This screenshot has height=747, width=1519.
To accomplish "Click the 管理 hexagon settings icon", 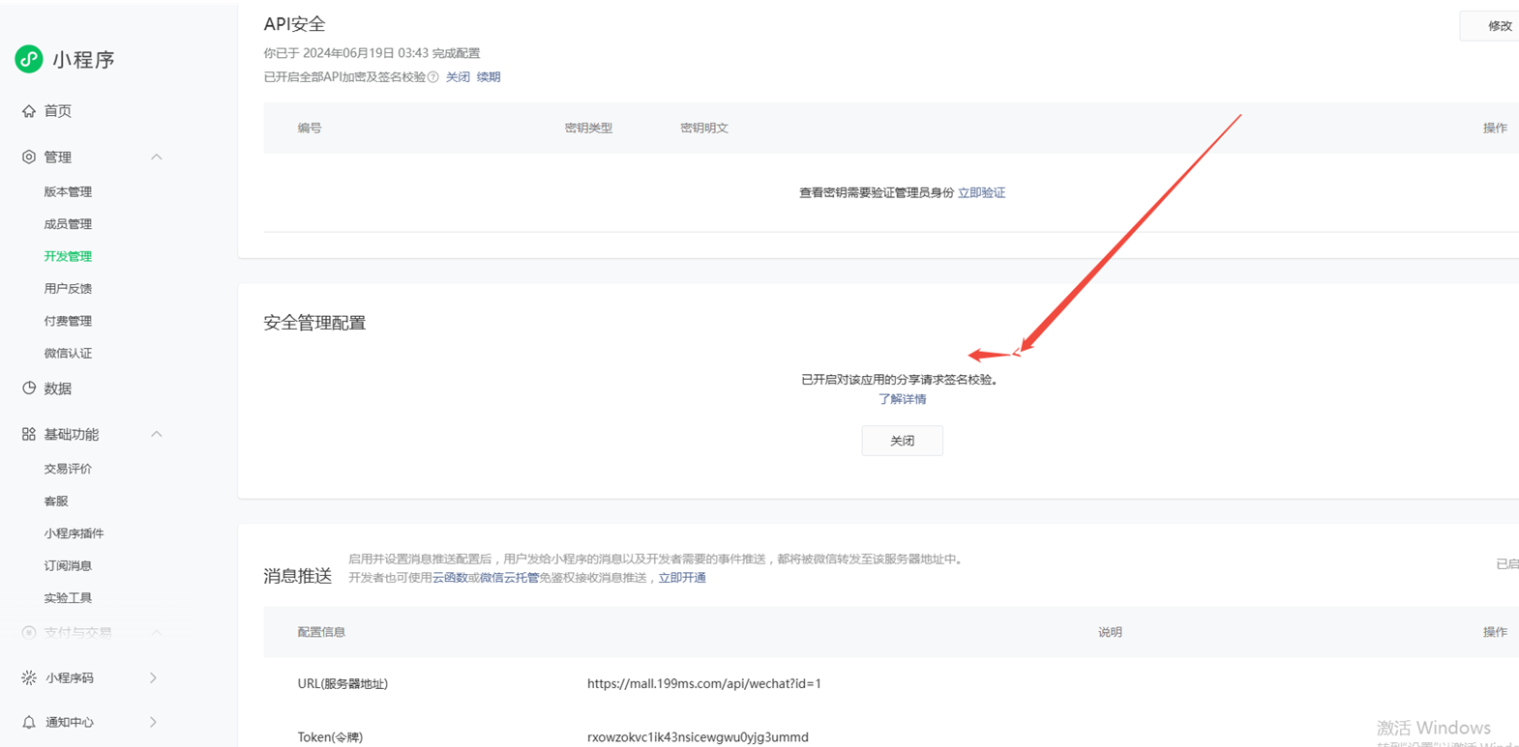I will tap(29, 157).
